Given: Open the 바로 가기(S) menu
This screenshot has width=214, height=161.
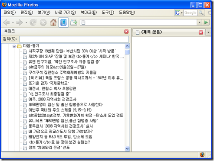Looking at the screenshot, I should 66,13.
